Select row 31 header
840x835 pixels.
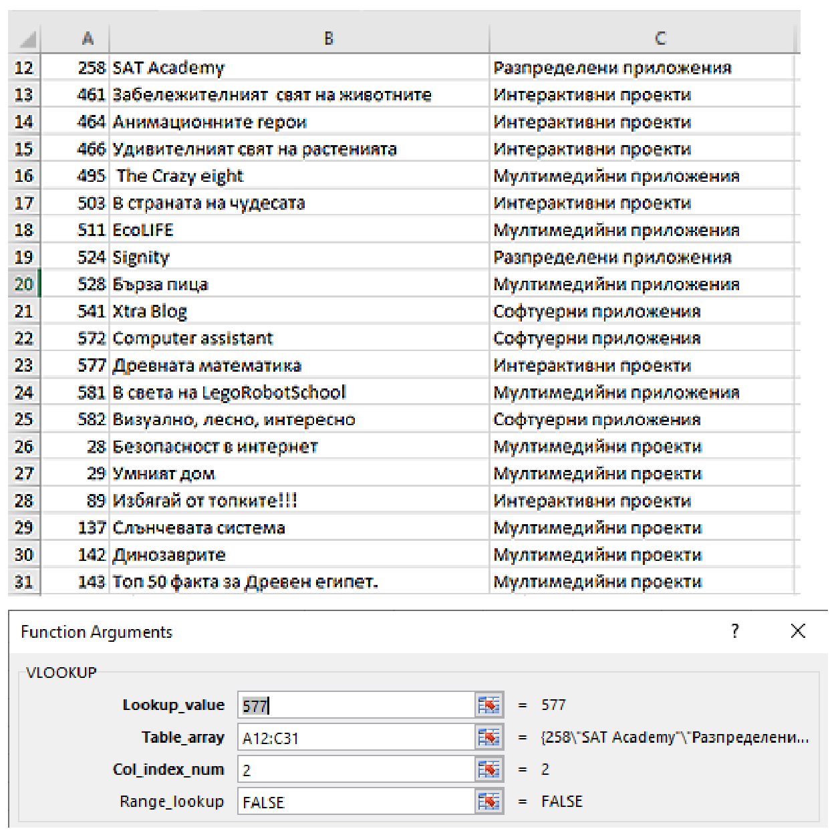(x=24, y=582)
